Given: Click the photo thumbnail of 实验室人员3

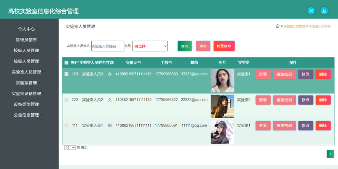Looking at the screenshot, I should pos(222,81).
